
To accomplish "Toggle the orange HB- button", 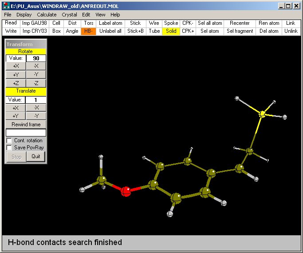I will pyautogui.click(x=88, y=31).
